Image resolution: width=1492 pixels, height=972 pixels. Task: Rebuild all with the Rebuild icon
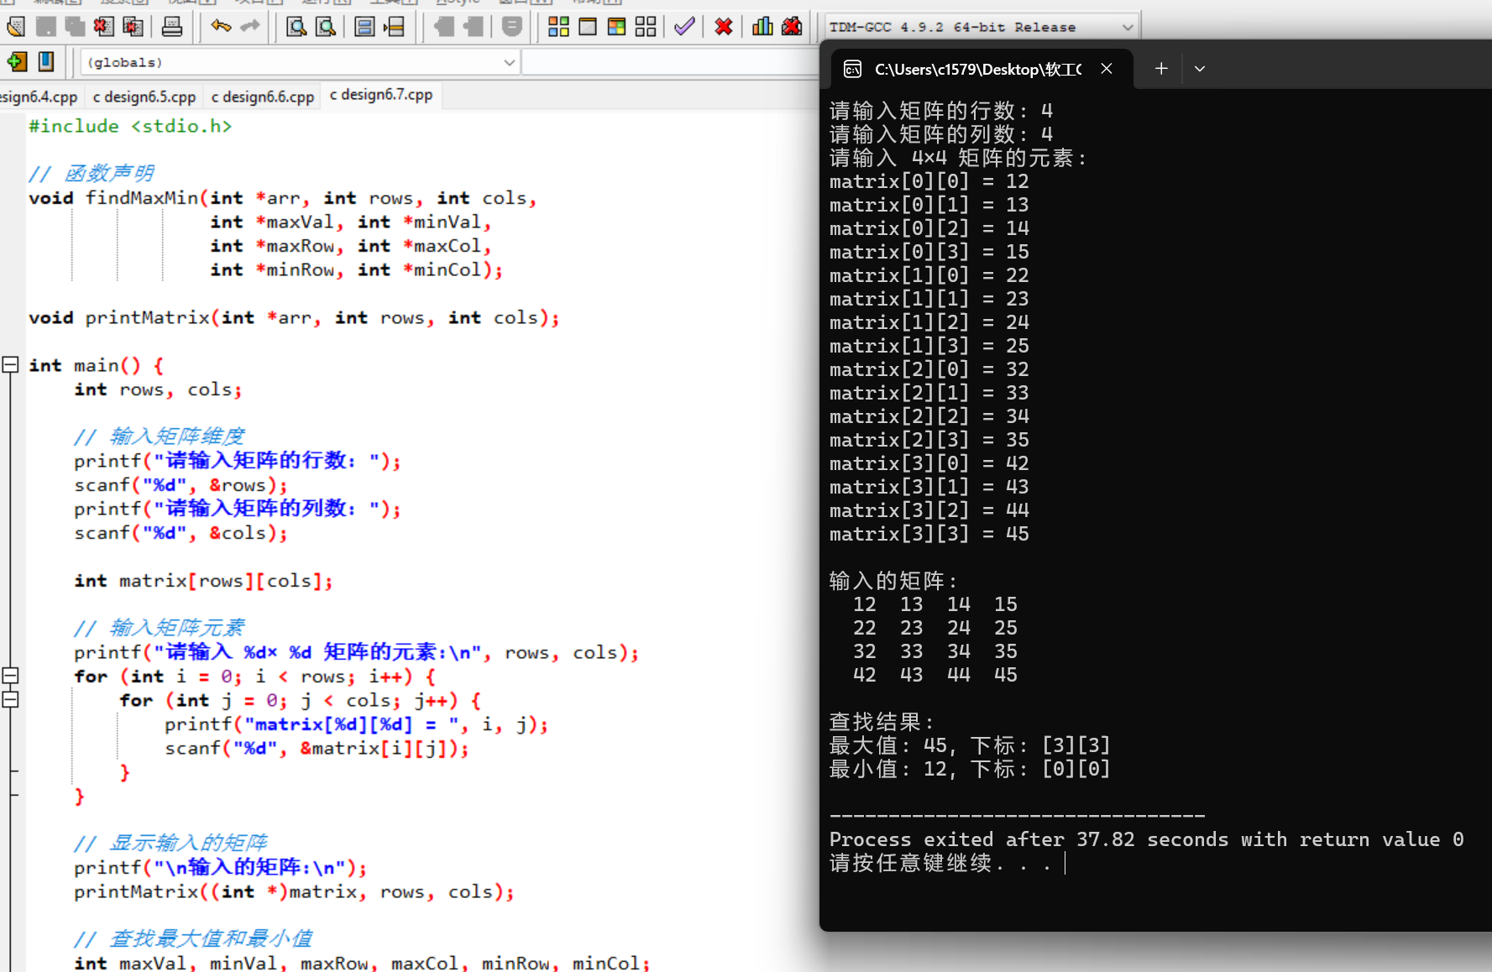coord(646,27)
